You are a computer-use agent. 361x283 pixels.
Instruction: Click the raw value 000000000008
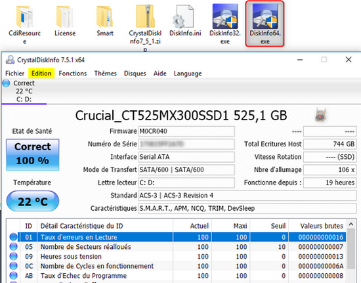321,276
